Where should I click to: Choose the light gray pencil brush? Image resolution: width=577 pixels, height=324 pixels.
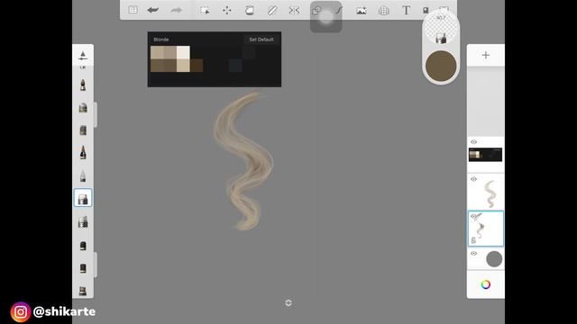83,175
